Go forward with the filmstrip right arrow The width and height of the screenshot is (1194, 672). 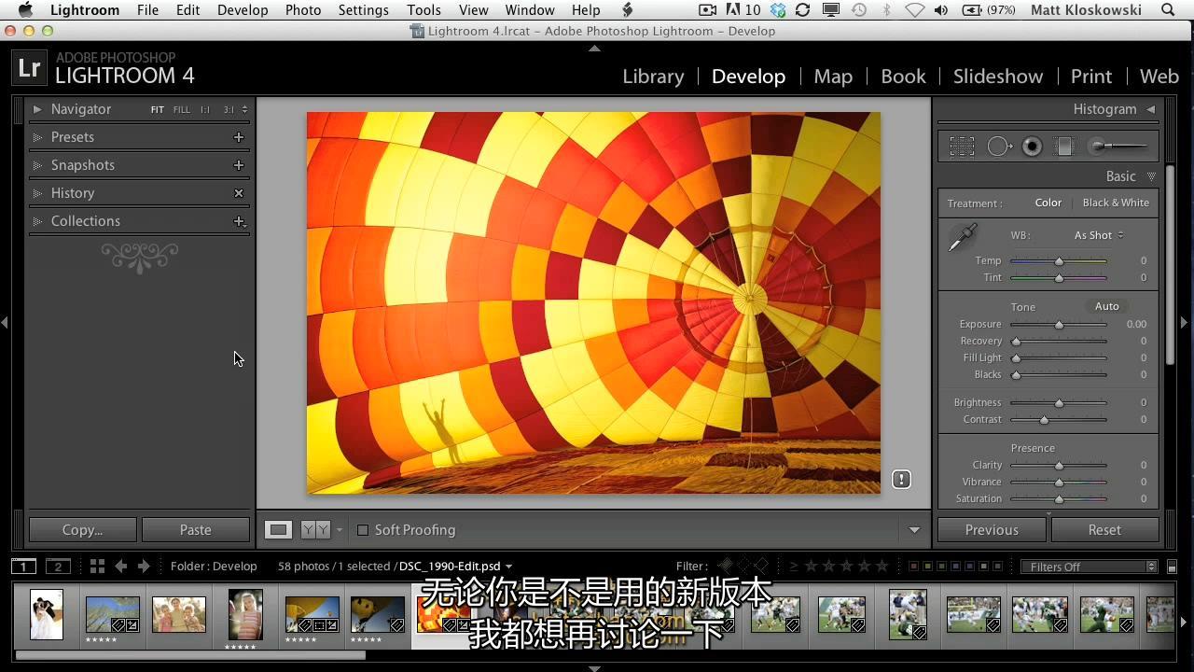click(143, 566)
